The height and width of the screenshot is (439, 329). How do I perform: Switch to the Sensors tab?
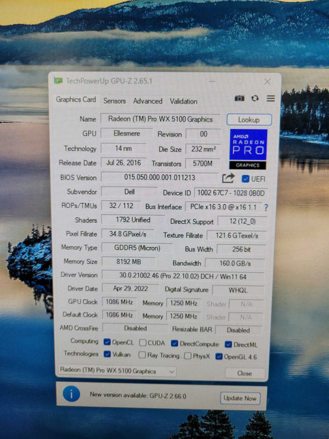click(115, 101)
